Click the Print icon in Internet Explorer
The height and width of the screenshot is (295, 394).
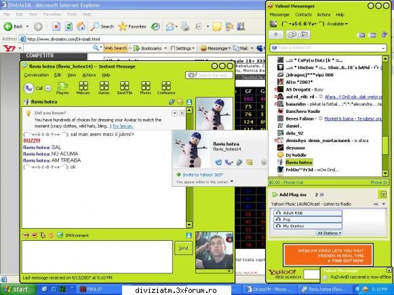pyautogui.click(x=185, y=26)
